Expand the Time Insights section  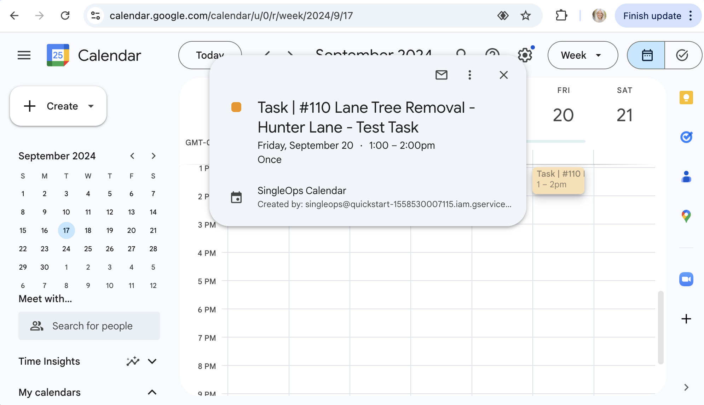coord(152,361)
